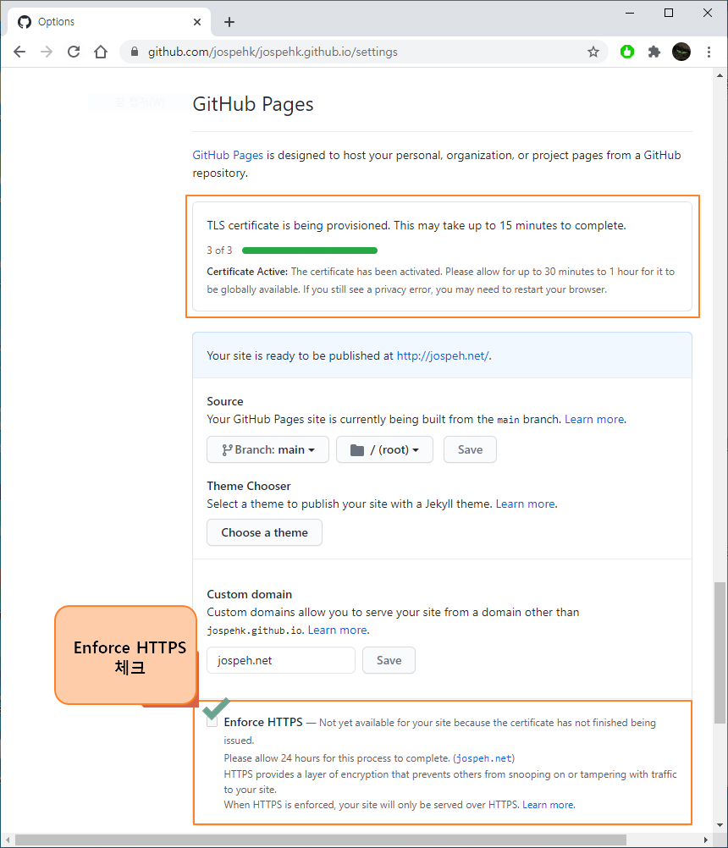Click the vertical scrollbar thumb

tap(720, 653)
